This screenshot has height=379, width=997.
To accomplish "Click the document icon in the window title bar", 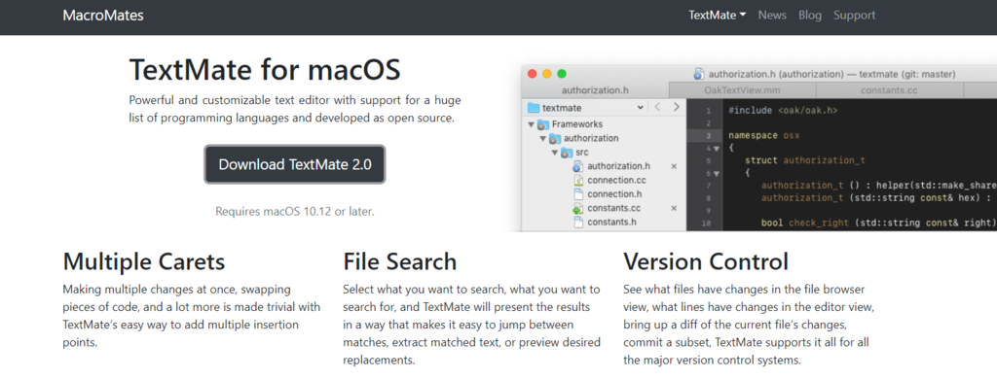I will pos(699,74).
